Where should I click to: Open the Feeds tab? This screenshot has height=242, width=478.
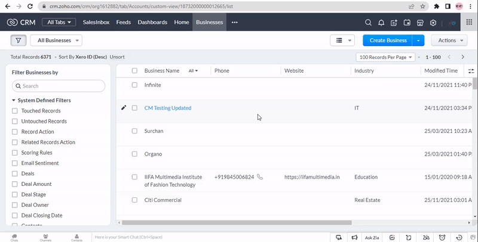click(x=124, y=22)
